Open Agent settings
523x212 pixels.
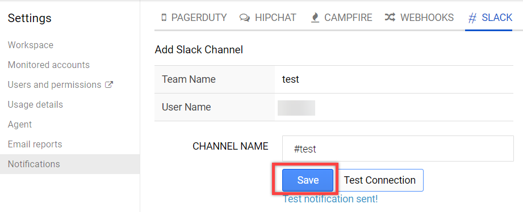tap(20, 125)
